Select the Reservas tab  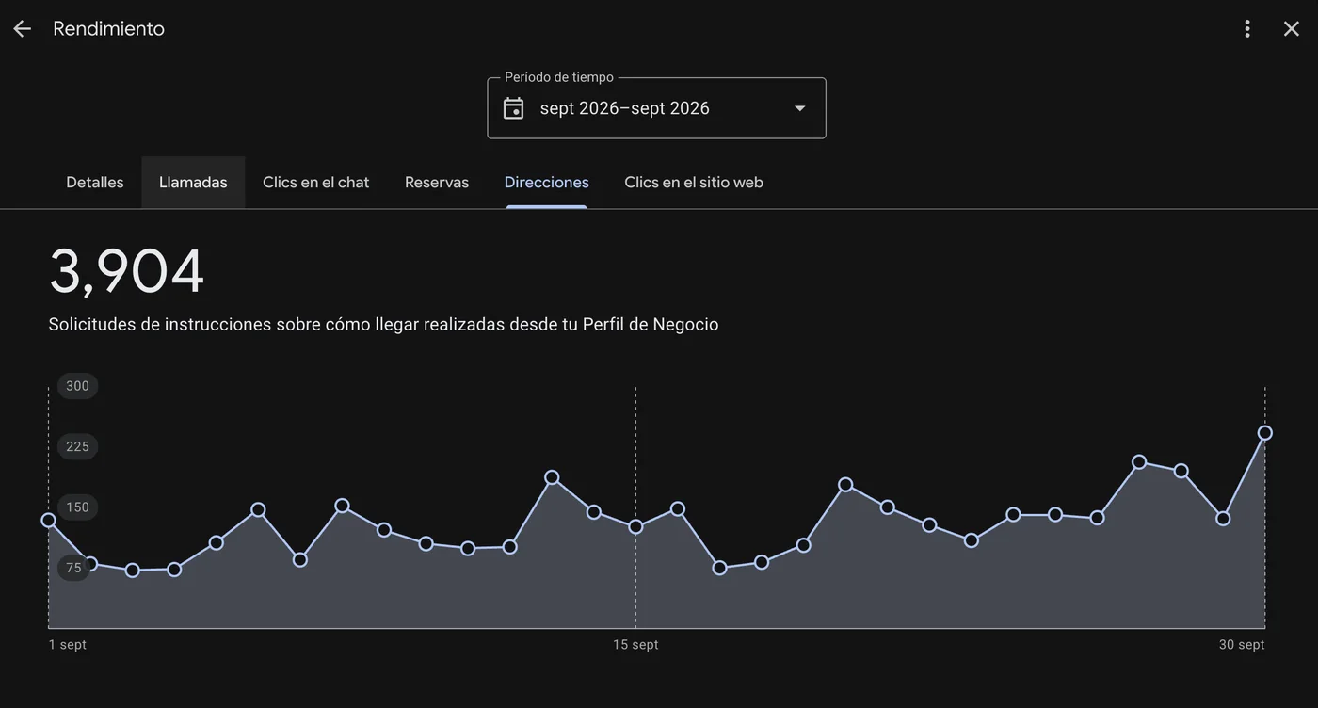pyautogui.click(x=437, y=183)
